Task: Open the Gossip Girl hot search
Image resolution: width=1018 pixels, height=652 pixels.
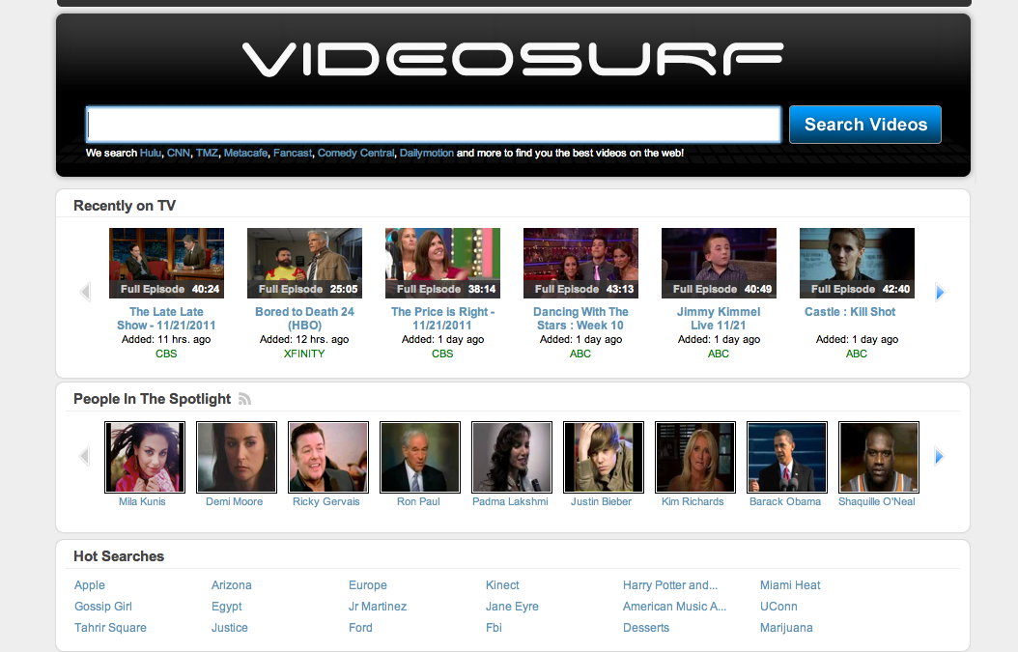Action: coord(103,607)
